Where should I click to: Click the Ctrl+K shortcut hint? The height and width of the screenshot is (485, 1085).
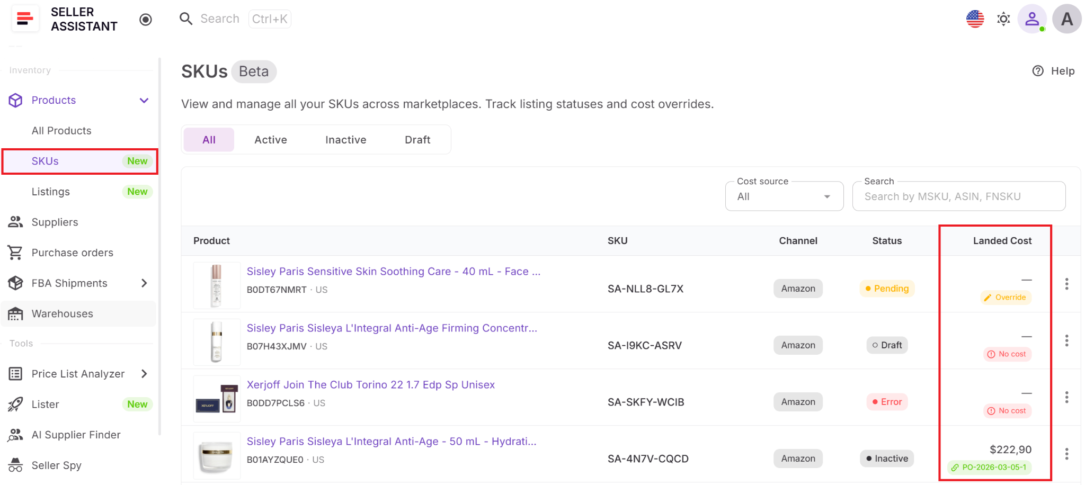pos(270,19)
